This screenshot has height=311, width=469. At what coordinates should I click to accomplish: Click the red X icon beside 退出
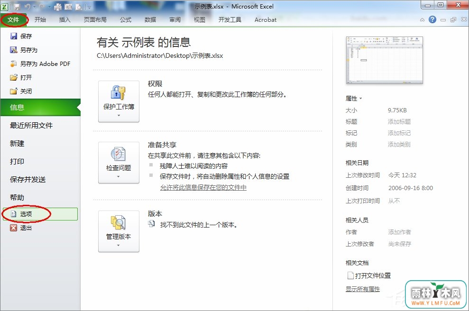coord(13,228)
